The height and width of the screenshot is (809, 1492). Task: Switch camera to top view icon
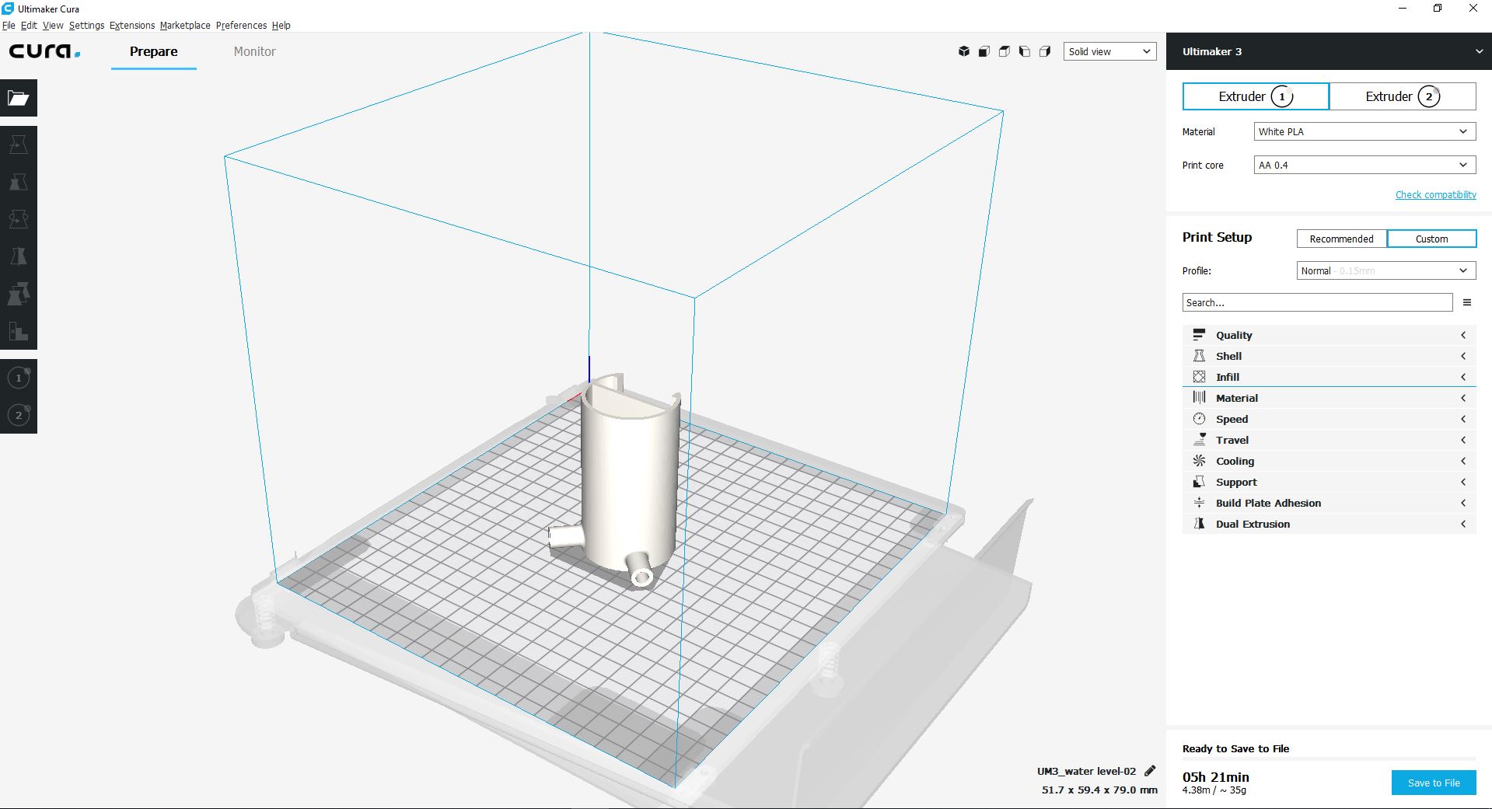click(1005, 51)
